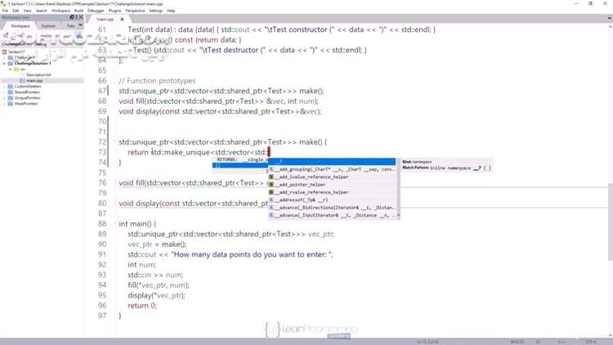Screen dimensions: 613x345
Task: Click the icon beside __add_rvalue_reference_helper
Action: tap(272, 192)
